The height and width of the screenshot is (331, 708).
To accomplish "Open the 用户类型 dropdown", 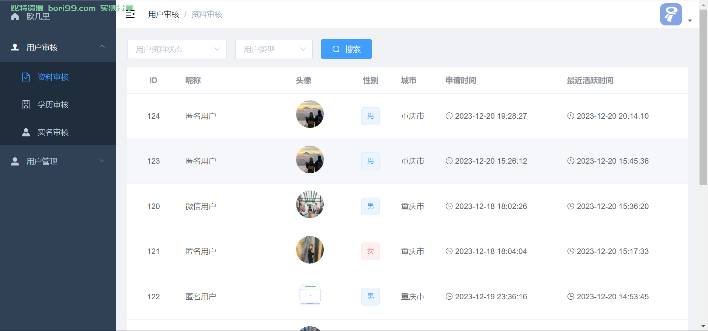I will point(274,49).
